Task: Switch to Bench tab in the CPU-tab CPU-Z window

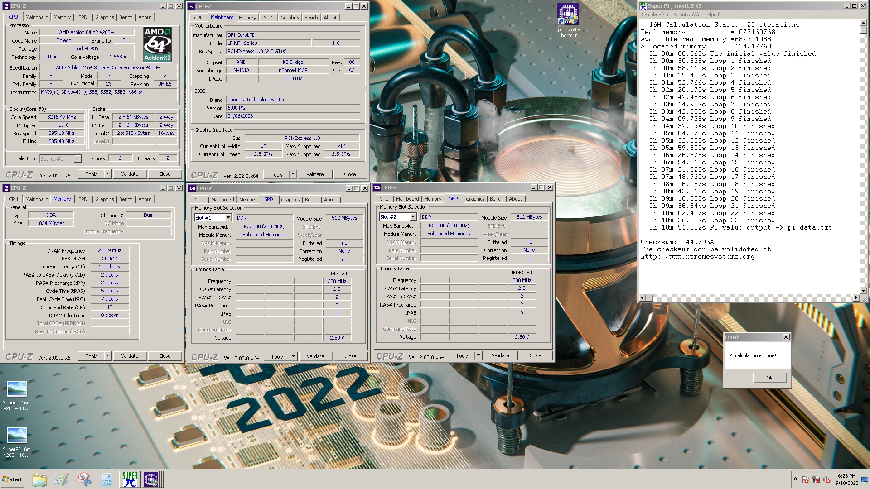Action: click(126, 17)
